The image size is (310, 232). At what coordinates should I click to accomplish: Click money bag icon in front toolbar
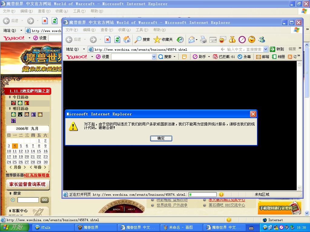pyautogui.click(x=232, y=40)
